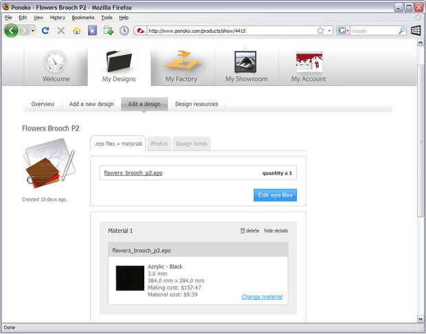The width and height of the screenshot is (426, 334).
Task: Click the purple star bookmarks toolbar icon
Action: pyautogui.click(x=92, y=30)
